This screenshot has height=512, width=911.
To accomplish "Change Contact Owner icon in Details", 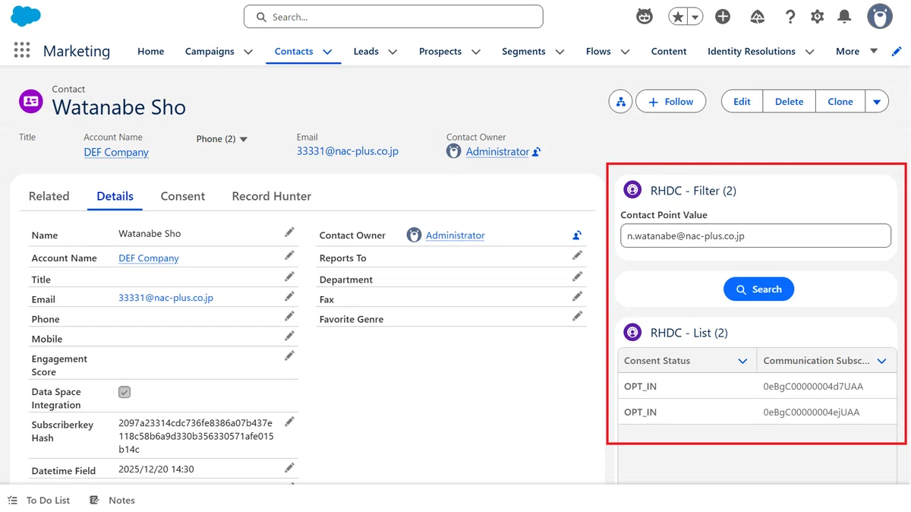I will tap(577, 235).
